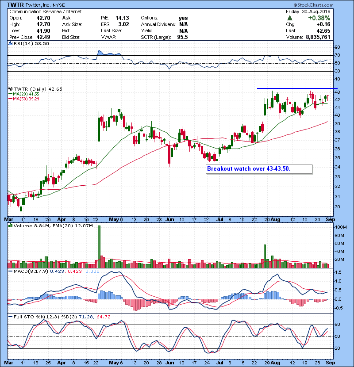This screenshot has width=354, height=367.
Task: Click the stochastic %D value 64.72
Action: pyautogui.click(x=103, y=317)
